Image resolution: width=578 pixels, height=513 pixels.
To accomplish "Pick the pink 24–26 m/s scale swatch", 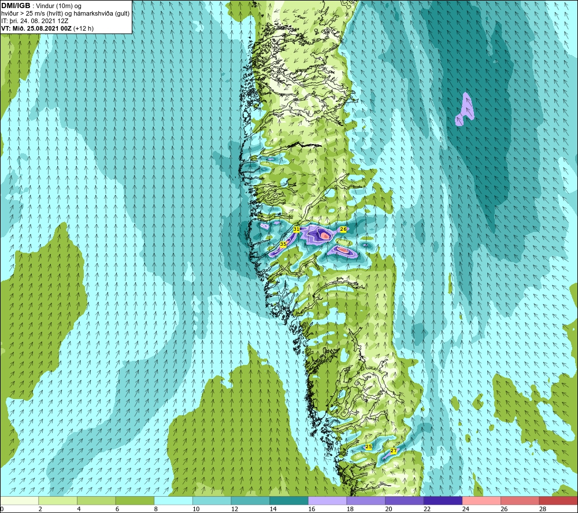I will (x=481, y=501).
